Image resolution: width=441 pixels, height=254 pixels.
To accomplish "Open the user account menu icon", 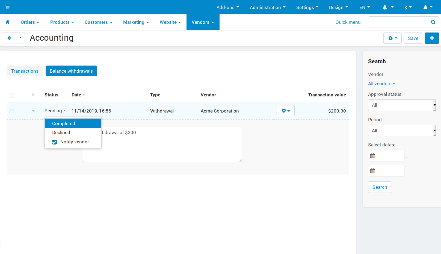I will (x=428, y=7).
